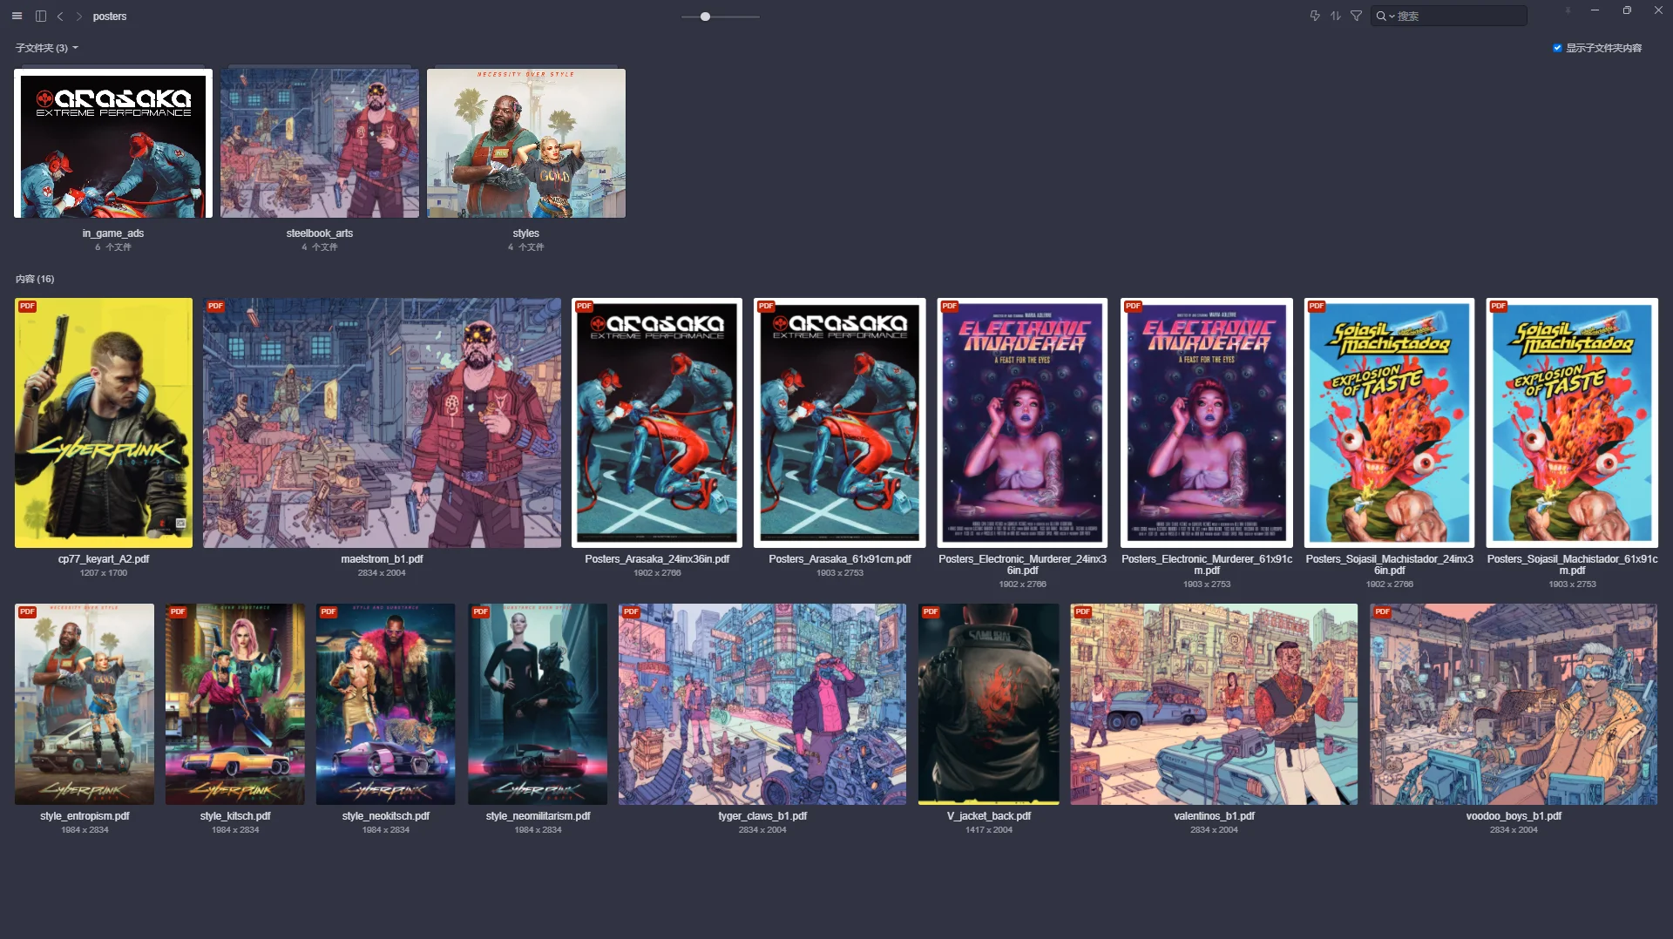
Task: Click PDF badge on cp77_keyart_A2 thumbnail
Action: click(x=27, y=306)
